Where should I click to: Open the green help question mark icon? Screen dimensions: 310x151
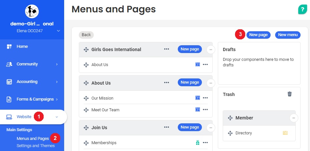tap(303, 9)
